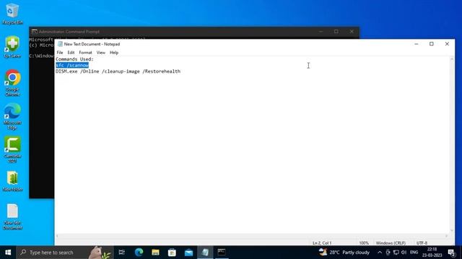Open Notepad's Format menu
Image resolution: width=462 pixels, height=259 pixels.
85,53
